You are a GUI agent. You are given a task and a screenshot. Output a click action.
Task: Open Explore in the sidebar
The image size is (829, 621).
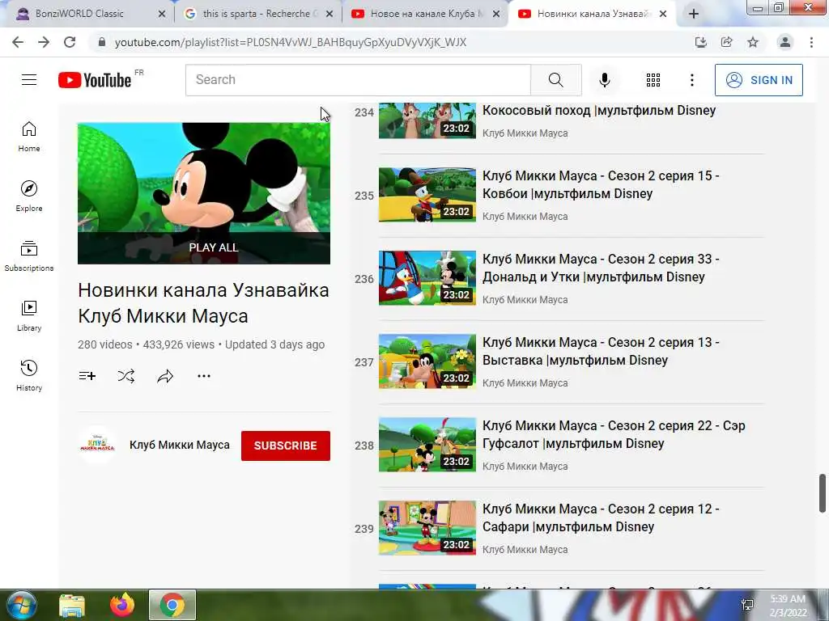(29, 196)
